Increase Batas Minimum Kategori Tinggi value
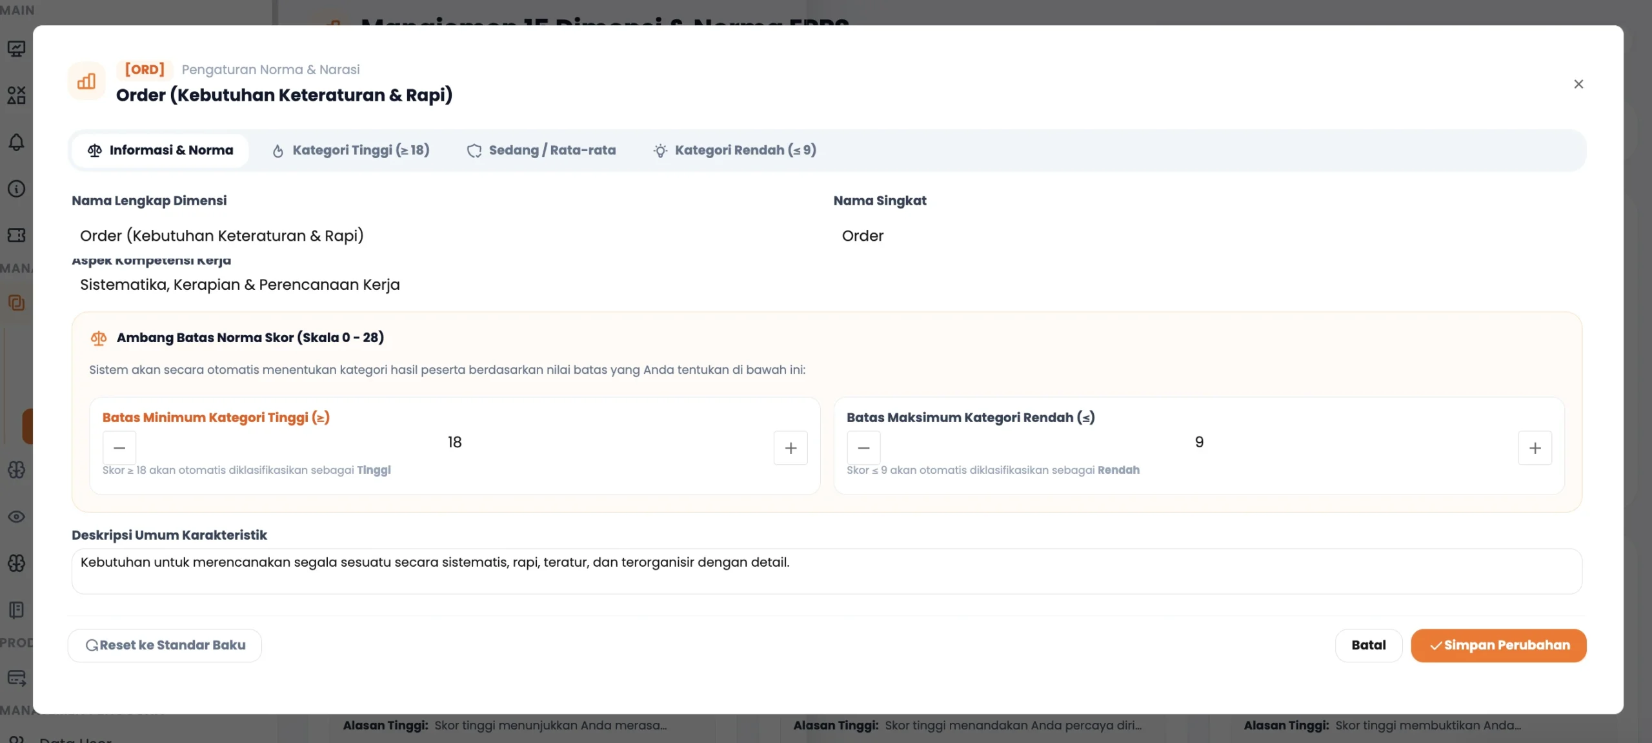 coord(791,448)
